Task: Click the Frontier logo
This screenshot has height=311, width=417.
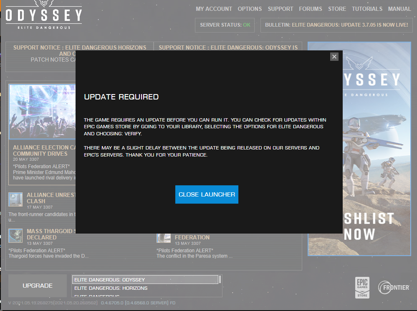Action: [x=394, y=288]
